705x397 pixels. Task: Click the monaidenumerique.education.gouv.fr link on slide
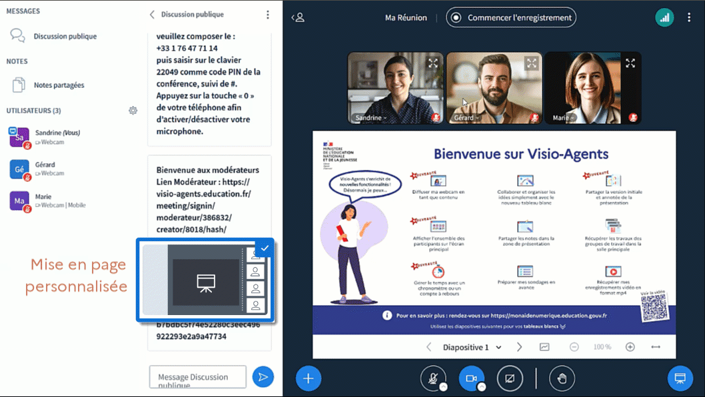548,316
